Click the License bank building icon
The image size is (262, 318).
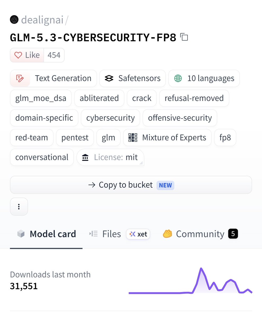pyautogui.click(x=85, y=157)
